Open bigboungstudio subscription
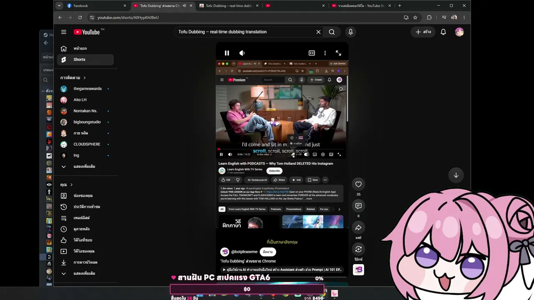Screen dimensions: 534x300 tap(86, 122)
